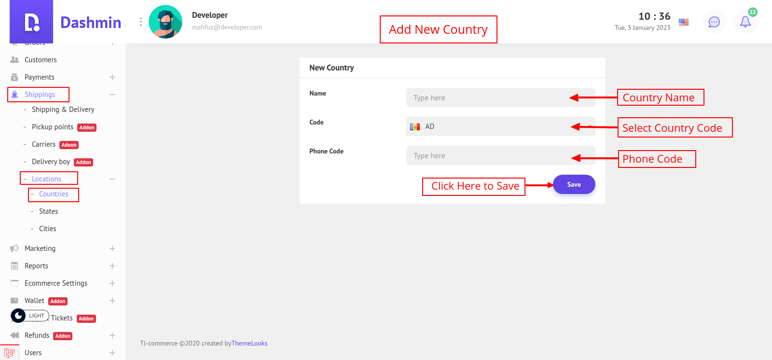Open the chat messages icon

[714, 22]
